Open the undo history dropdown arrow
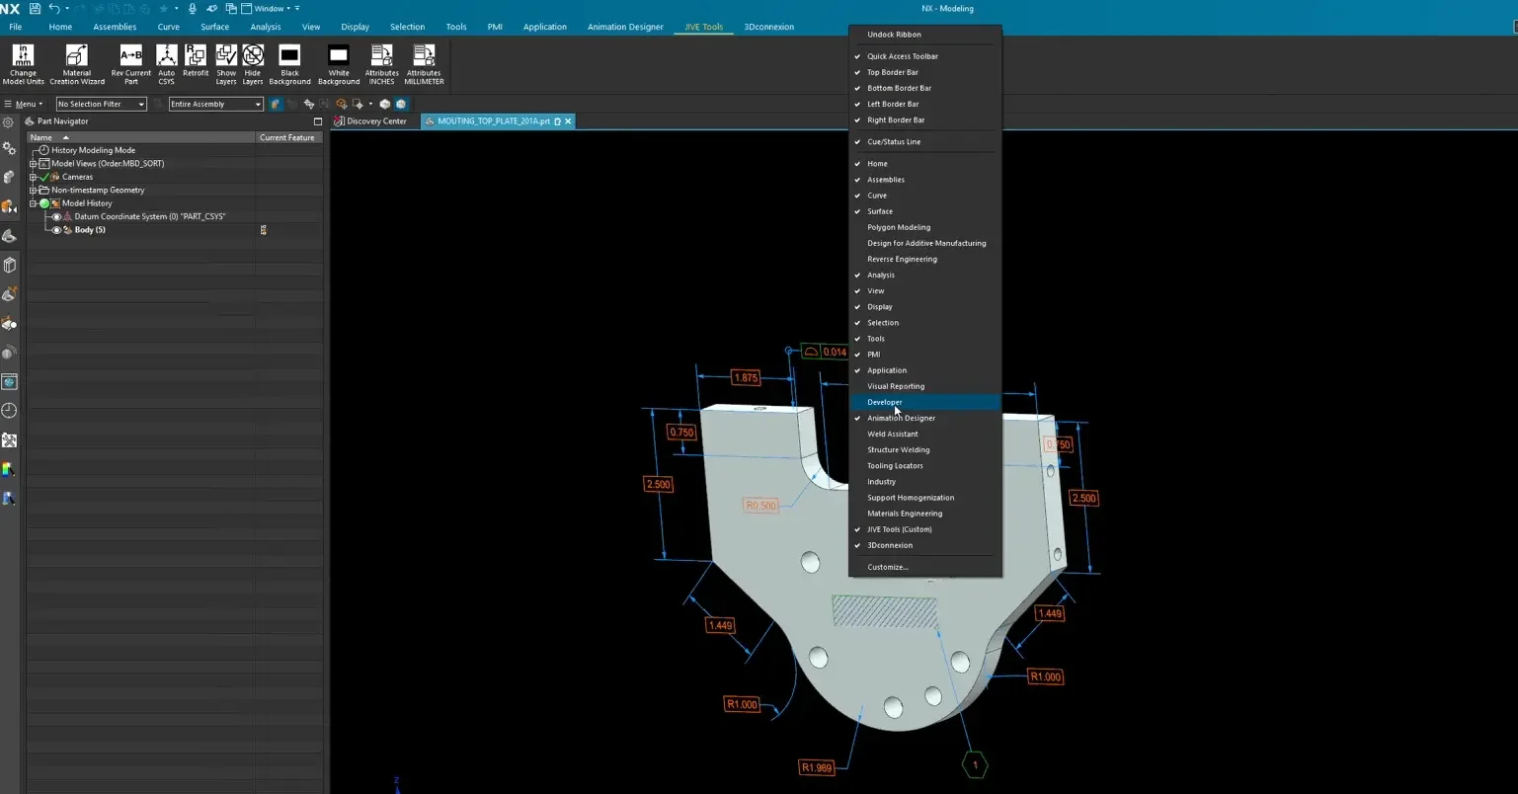Image resolution: width=1518 pixels, height=794 pixels. [67, 9]
